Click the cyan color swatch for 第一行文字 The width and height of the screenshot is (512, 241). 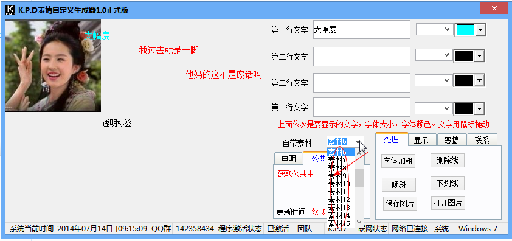point(465,30)
